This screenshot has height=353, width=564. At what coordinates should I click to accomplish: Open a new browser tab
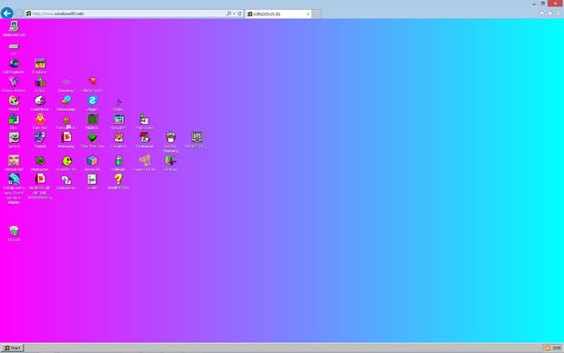[x=317, y=14]
